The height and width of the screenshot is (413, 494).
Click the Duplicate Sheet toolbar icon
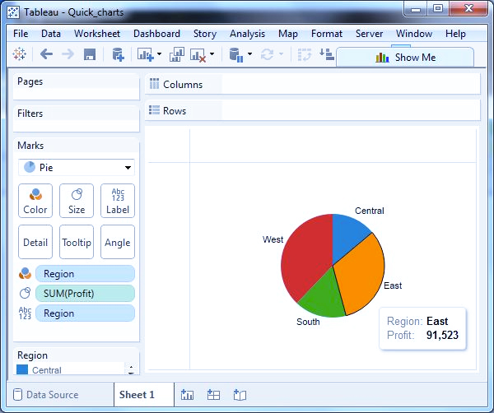point(177,54)
